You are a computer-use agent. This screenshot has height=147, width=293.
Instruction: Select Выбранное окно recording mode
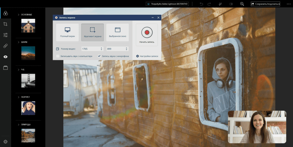tap(117, 32)
